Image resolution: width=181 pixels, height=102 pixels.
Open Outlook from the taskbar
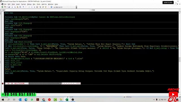[x=20, y=99]
